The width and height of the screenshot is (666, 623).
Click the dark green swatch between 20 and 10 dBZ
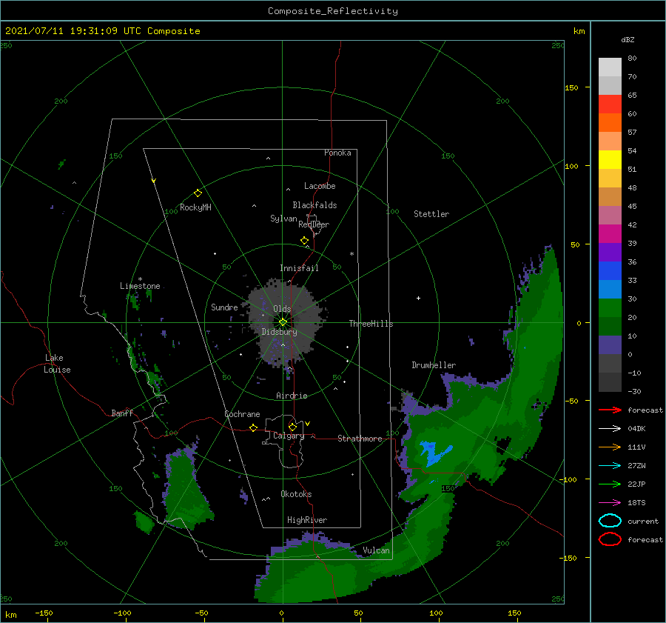[610, 327]
